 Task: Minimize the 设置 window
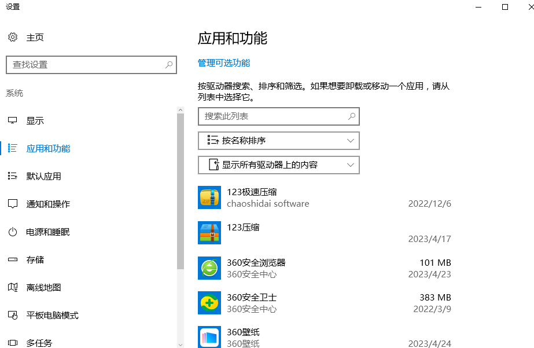[478, 7]
